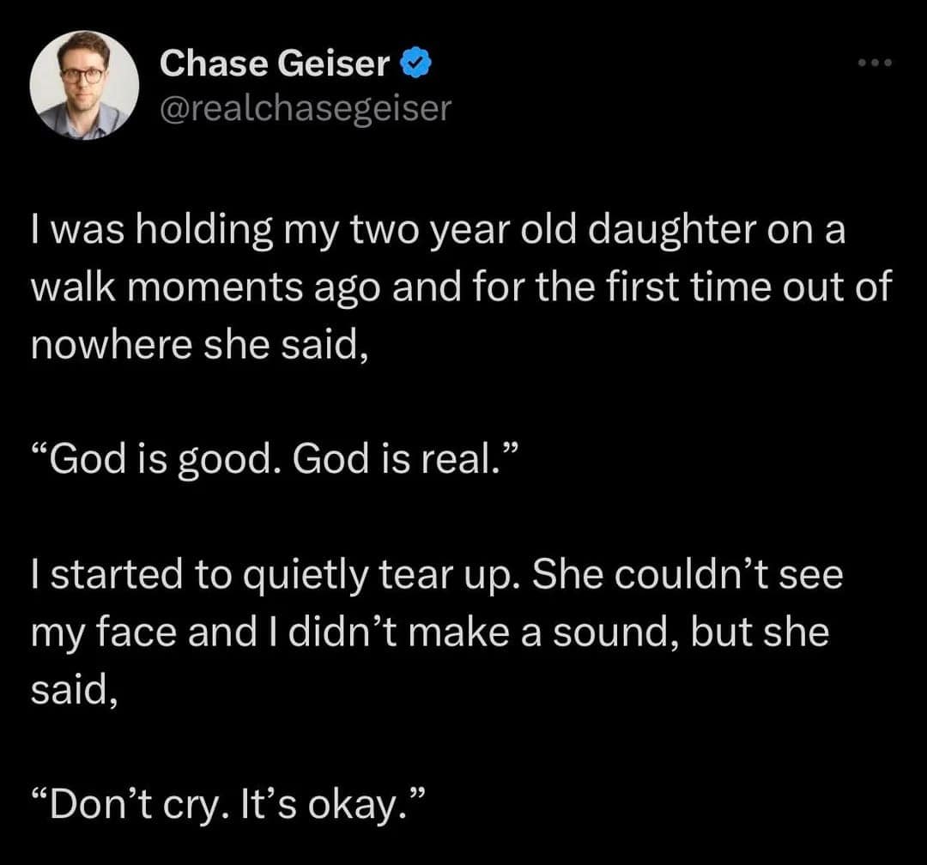Open Chase Geiser's profile picture
This screenshot has width=927, height=865.
tap(84, 84)
